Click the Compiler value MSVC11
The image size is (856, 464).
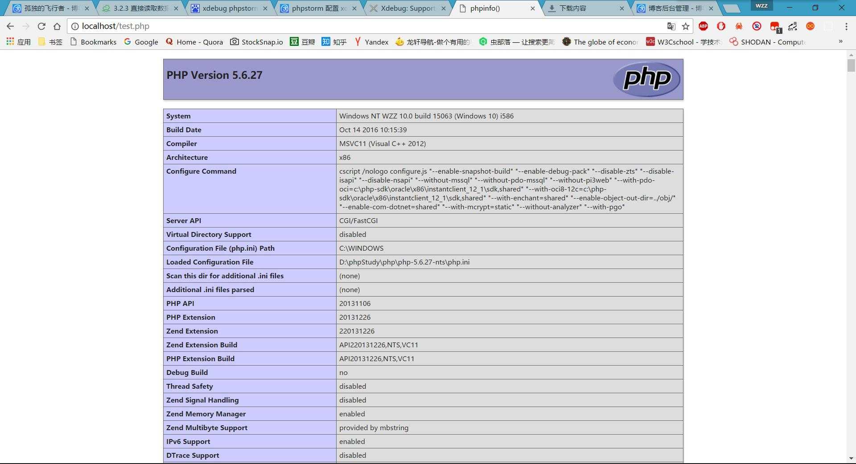point(383,144)
